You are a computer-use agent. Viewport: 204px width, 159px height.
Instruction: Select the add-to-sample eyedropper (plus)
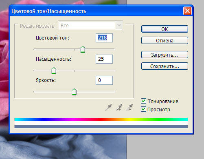119,107
